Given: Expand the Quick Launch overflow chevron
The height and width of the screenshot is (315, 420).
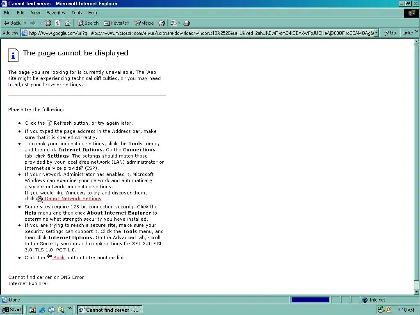Looking at the screenshot, I should 70,308.
